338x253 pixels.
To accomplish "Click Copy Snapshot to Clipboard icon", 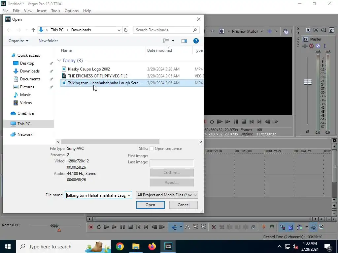I will click(286, 31).
